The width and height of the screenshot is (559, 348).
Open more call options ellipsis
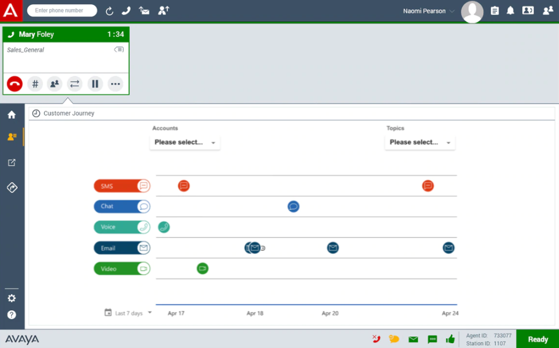115,84
